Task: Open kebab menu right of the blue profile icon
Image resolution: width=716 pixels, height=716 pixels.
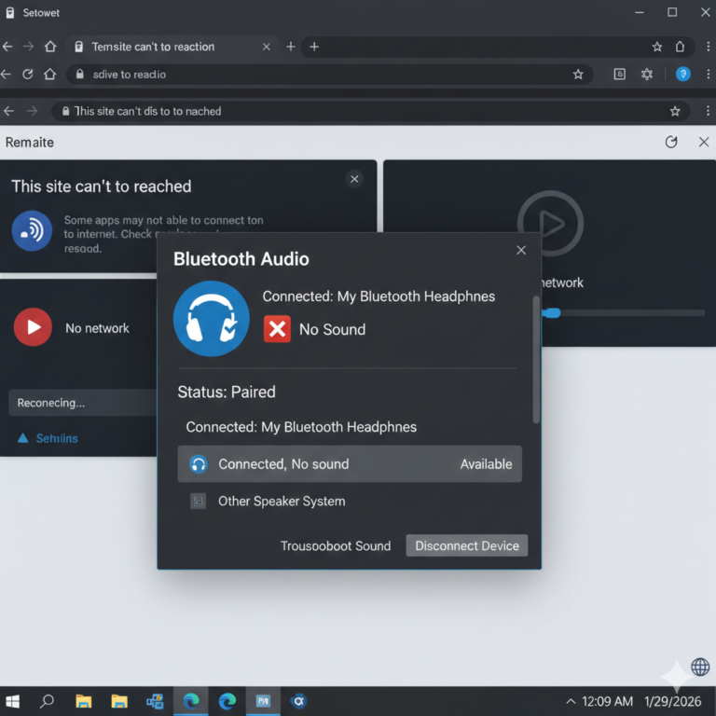Action: (x=708, y=74)
